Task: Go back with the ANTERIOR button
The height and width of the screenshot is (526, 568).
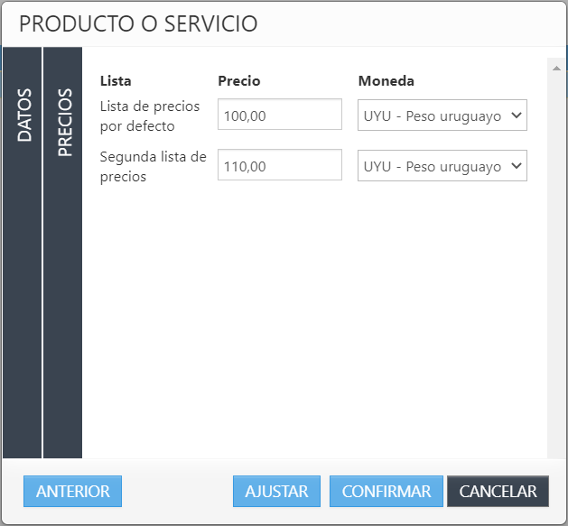Action: click(x=72, y=492)
